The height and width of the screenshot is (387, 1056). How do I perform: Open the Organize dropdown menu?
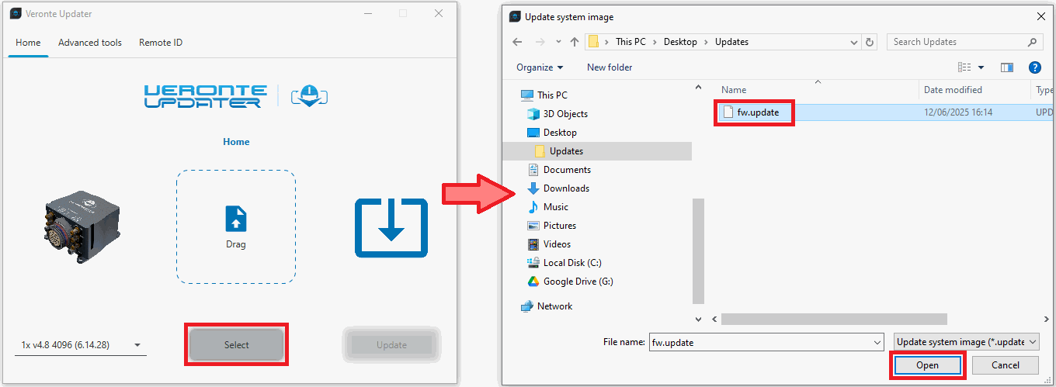click(x=540, y=67)
